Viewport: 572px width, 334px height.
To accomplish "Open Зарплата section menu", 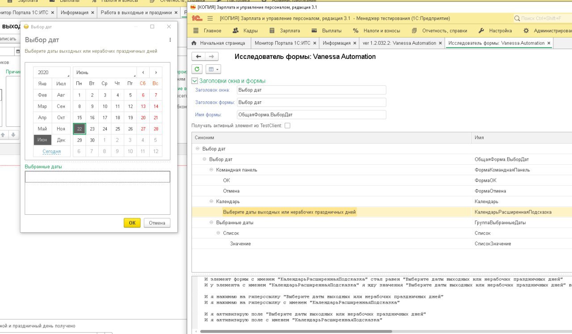I will [x=285, y=31].
